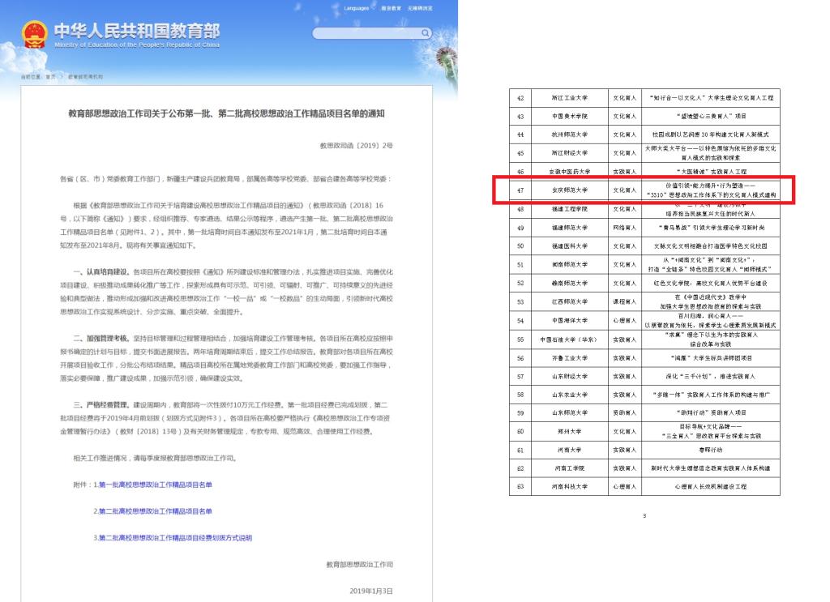830x602 pixels.
Task: Click the table cell 中国海洋大学
Action: pyautogui.click(x=570, y=321)
